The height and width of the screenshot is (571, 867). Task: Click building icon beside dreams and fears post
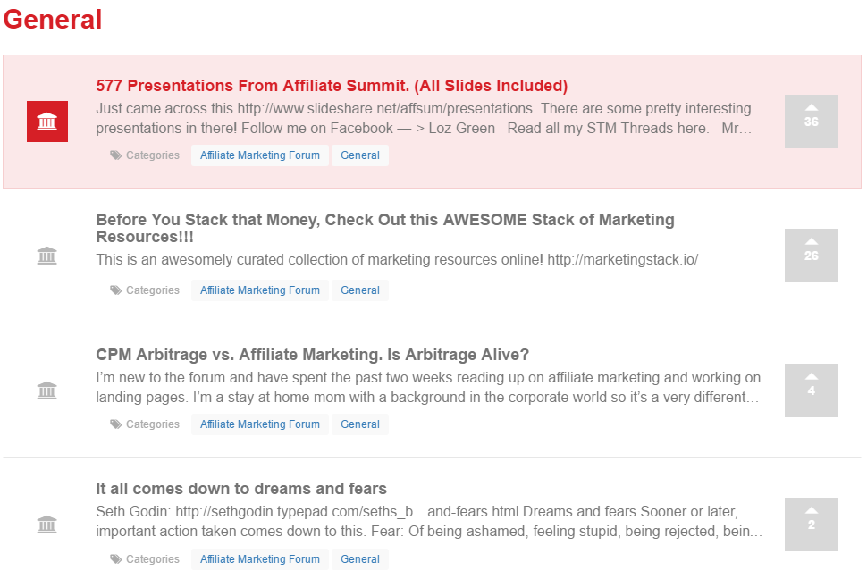(47, 524)
